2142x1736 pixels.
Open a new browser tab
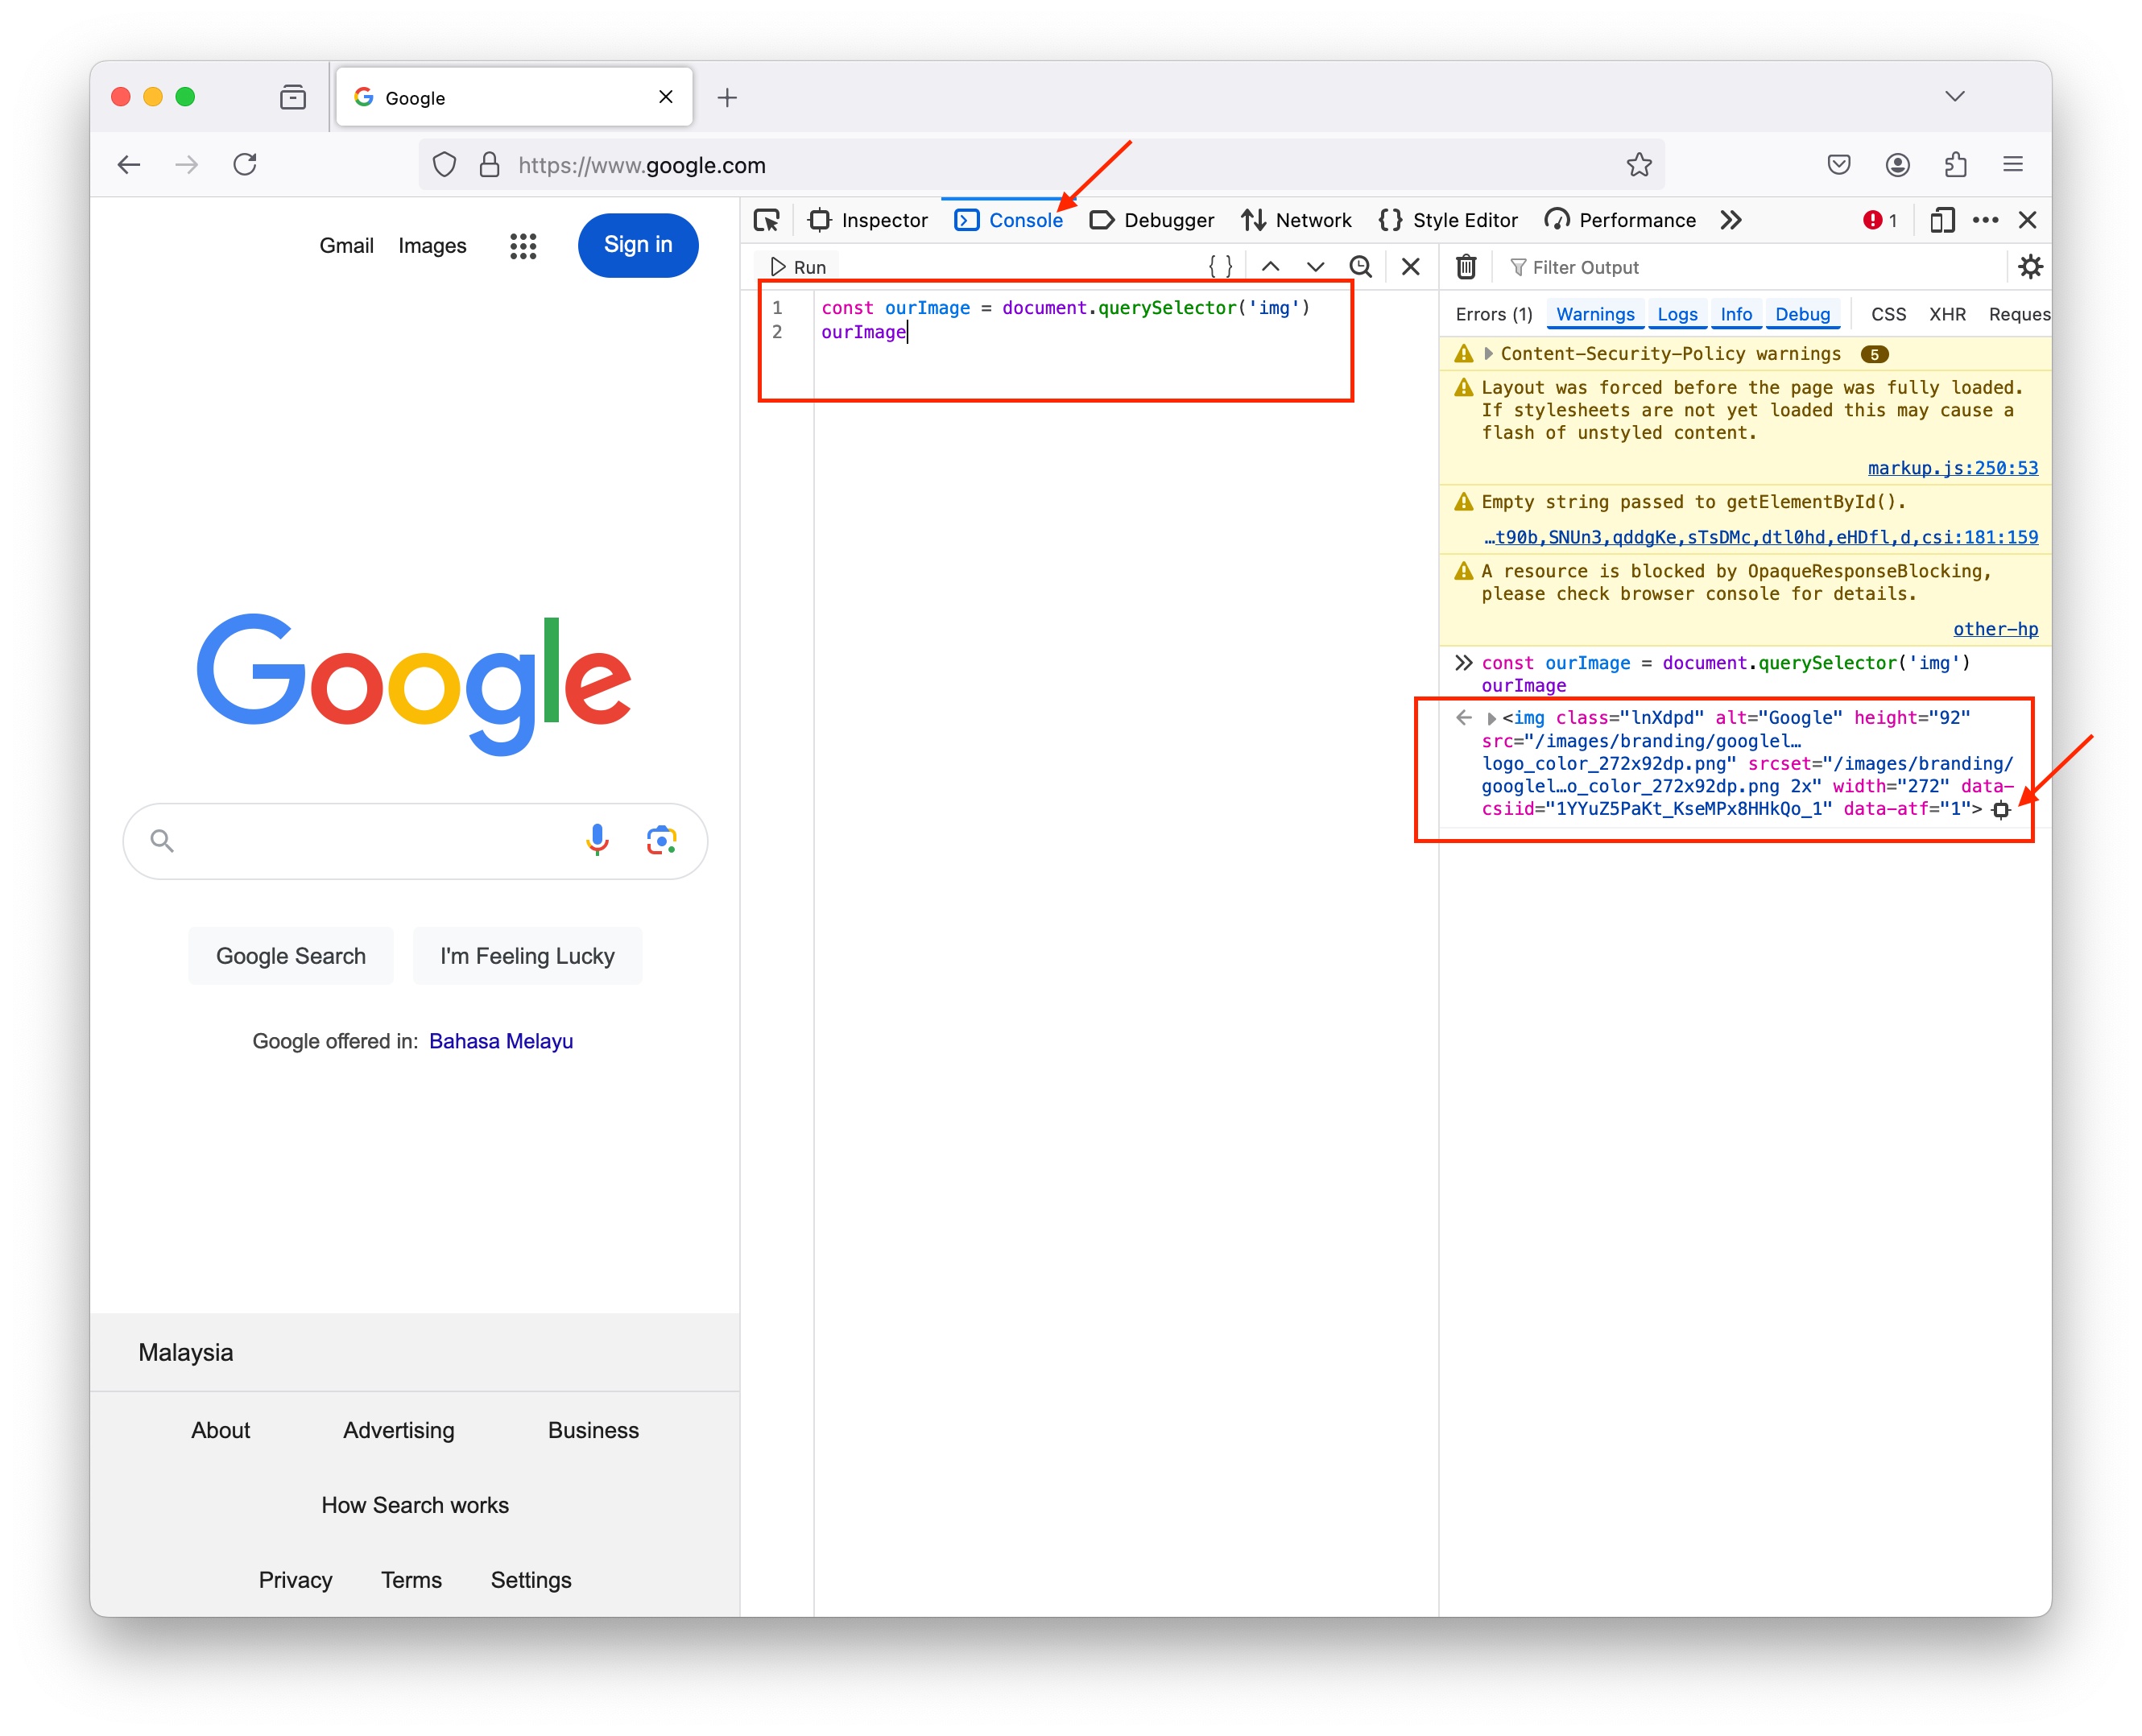pos(727,97)
